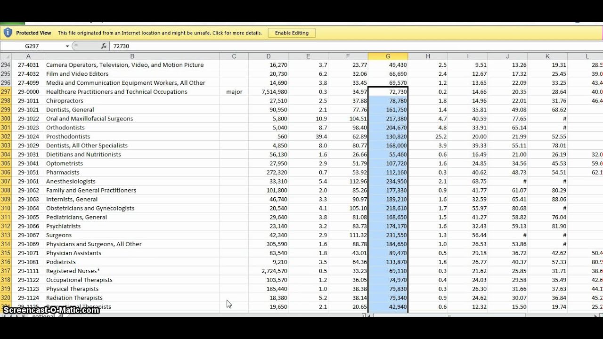Select row 310 header
This screenshot has height=339, width=603.
6,208
